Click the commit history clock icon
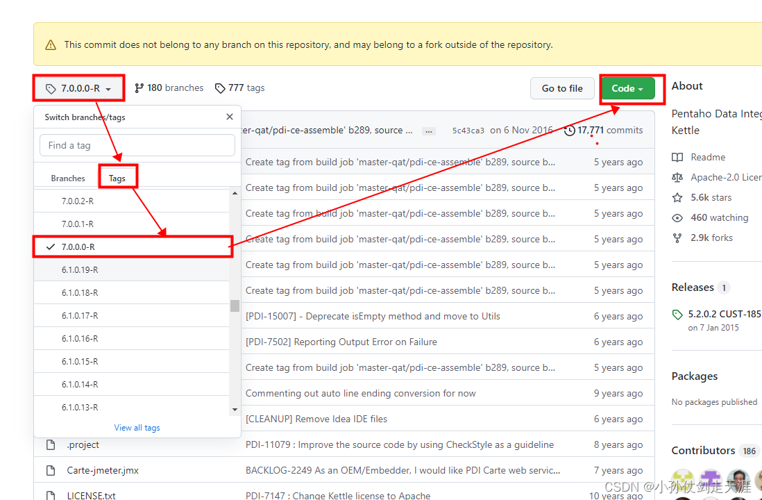This screenshot has height=500, width=762. pos(570,131)
